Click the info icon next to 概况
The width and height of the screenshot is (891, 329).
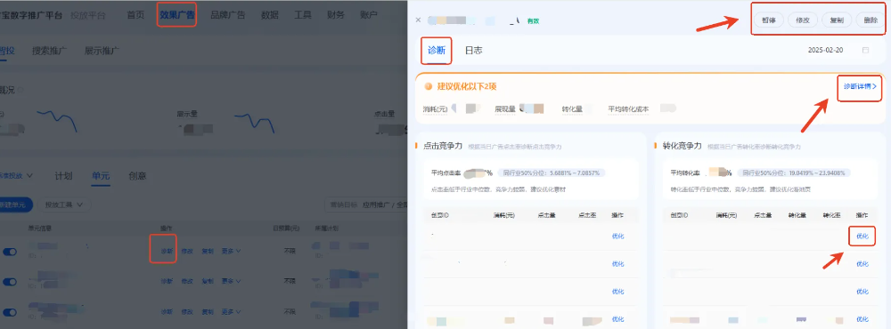coord(21,90)
